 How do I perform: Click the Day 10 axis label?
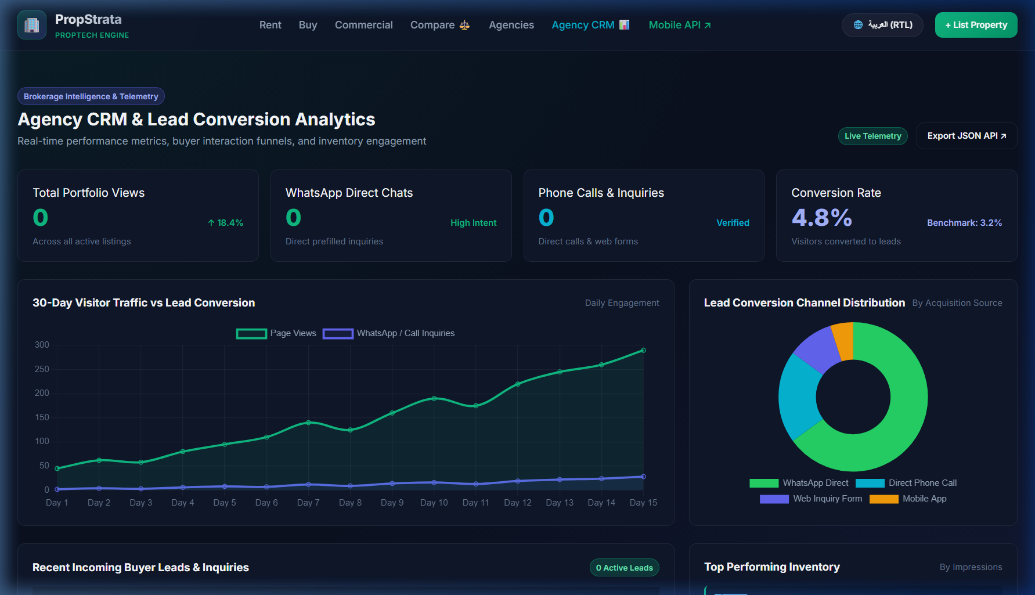[434, 503]
